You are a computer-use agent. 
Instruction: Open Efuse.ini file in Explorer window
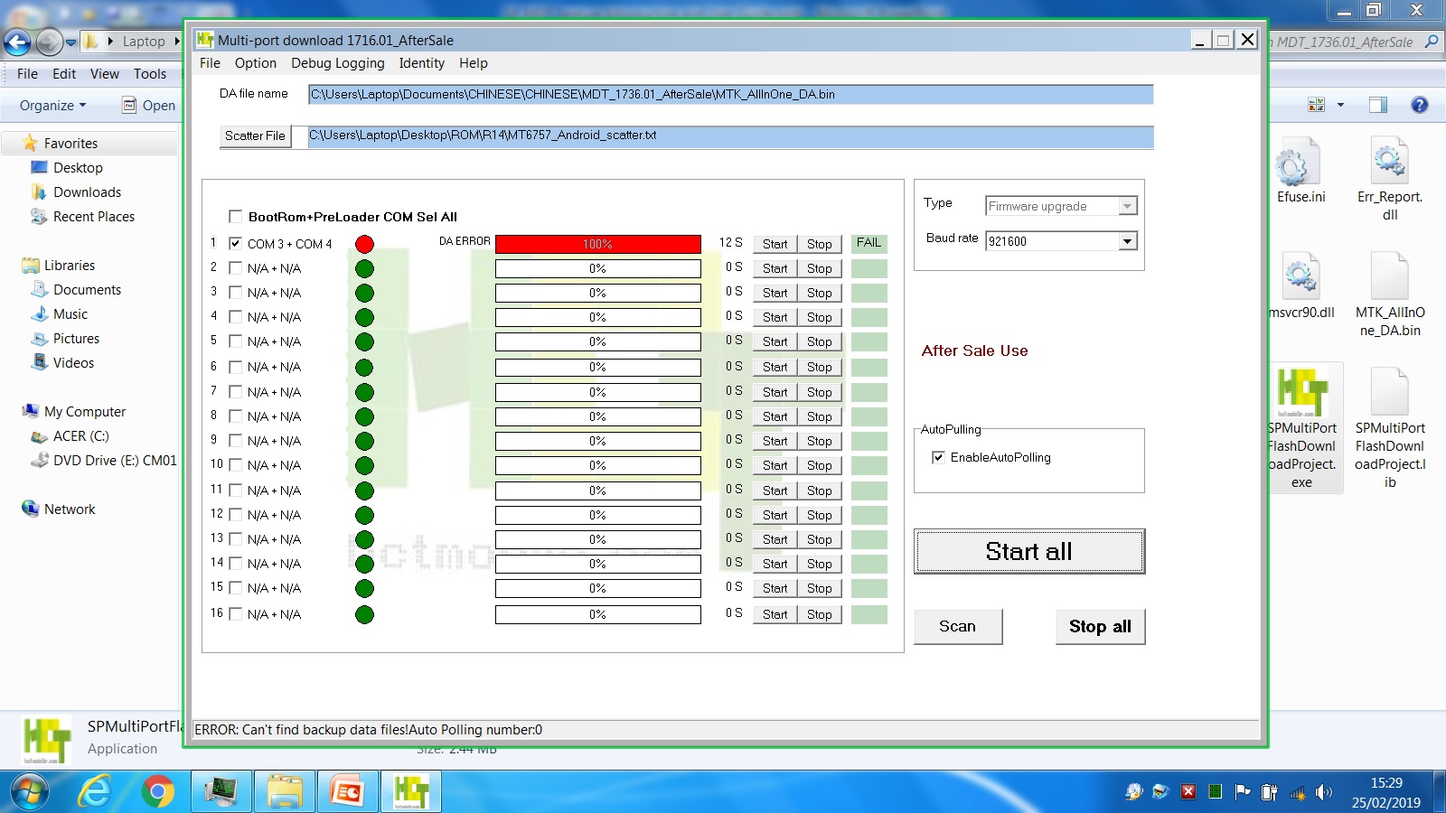pos(1300,172)
